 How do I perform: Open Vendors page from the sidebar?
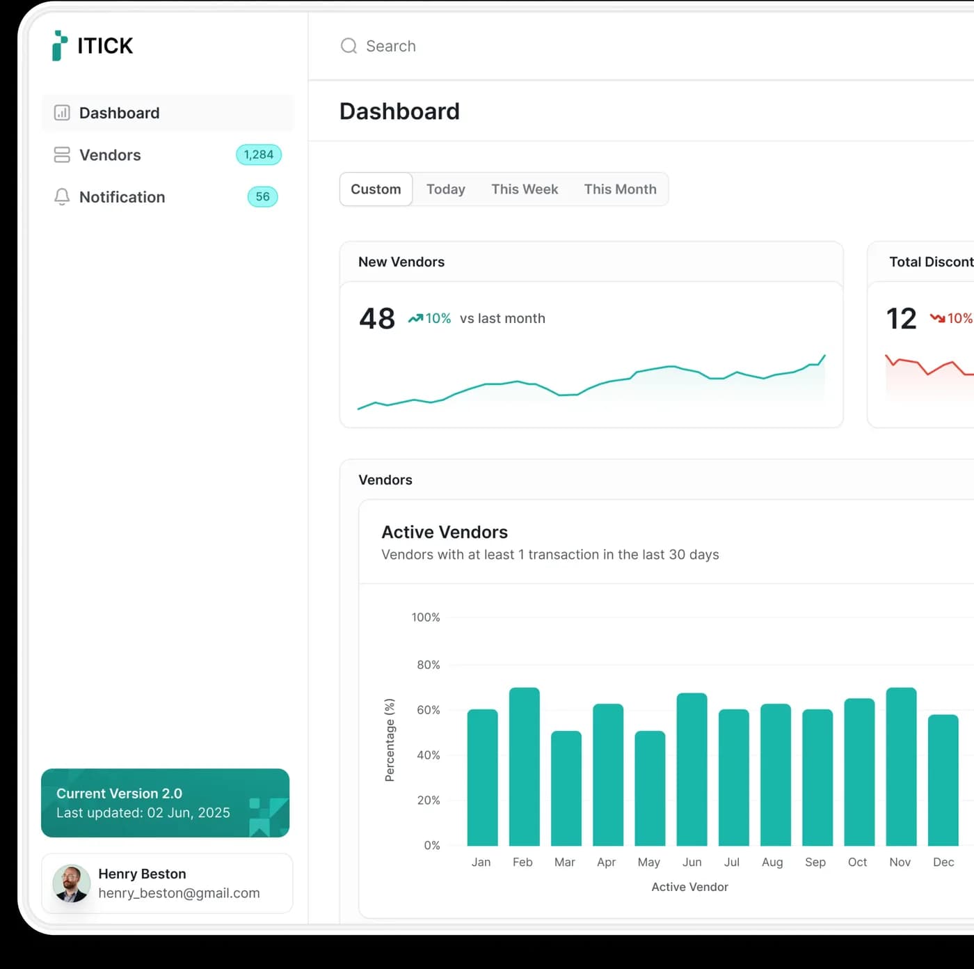tap(110, 155)
